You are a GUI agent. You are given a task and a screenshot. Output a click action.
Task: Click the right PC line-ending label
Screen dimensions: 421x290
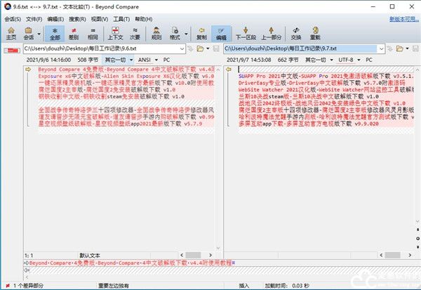click(369, 60)
